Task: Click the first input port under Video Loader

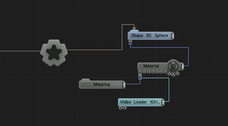Action: 120,108
